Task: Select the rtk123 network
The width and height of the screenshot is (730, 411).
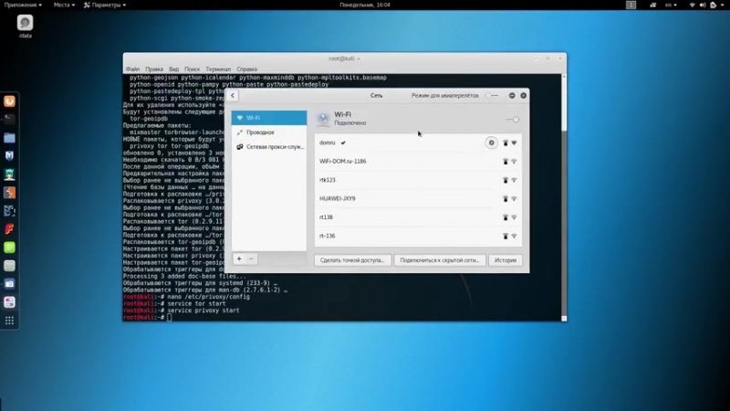Action: tap(418, 180)
